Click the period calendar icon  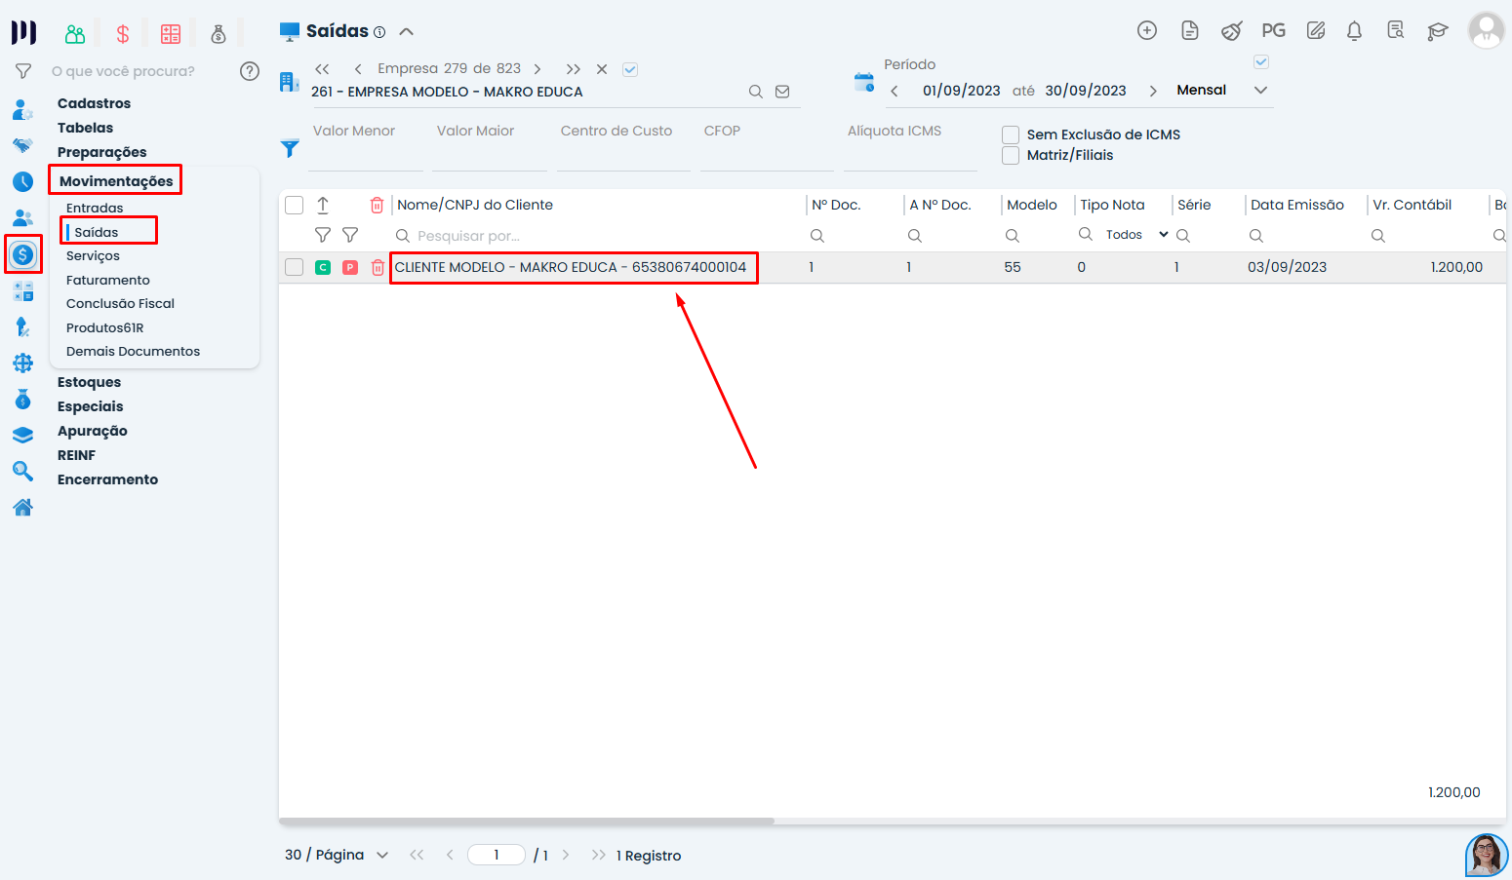tap(864, 82)
